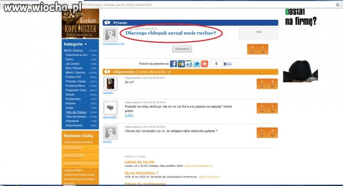
Task: Open the Problemy Miłosne category
Action: tap(75, 86)
